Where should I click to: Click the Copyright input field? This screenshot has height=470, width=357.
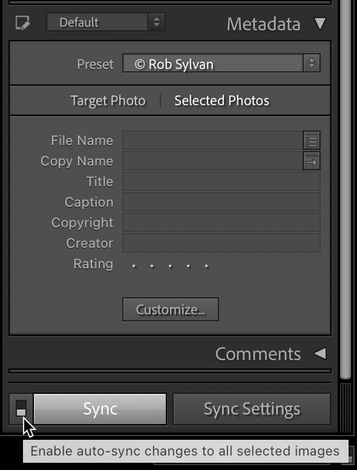221,222
